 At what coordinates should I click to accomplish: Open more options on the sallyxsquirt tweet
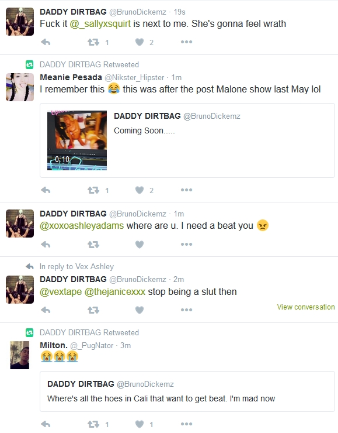click(186, 42)
